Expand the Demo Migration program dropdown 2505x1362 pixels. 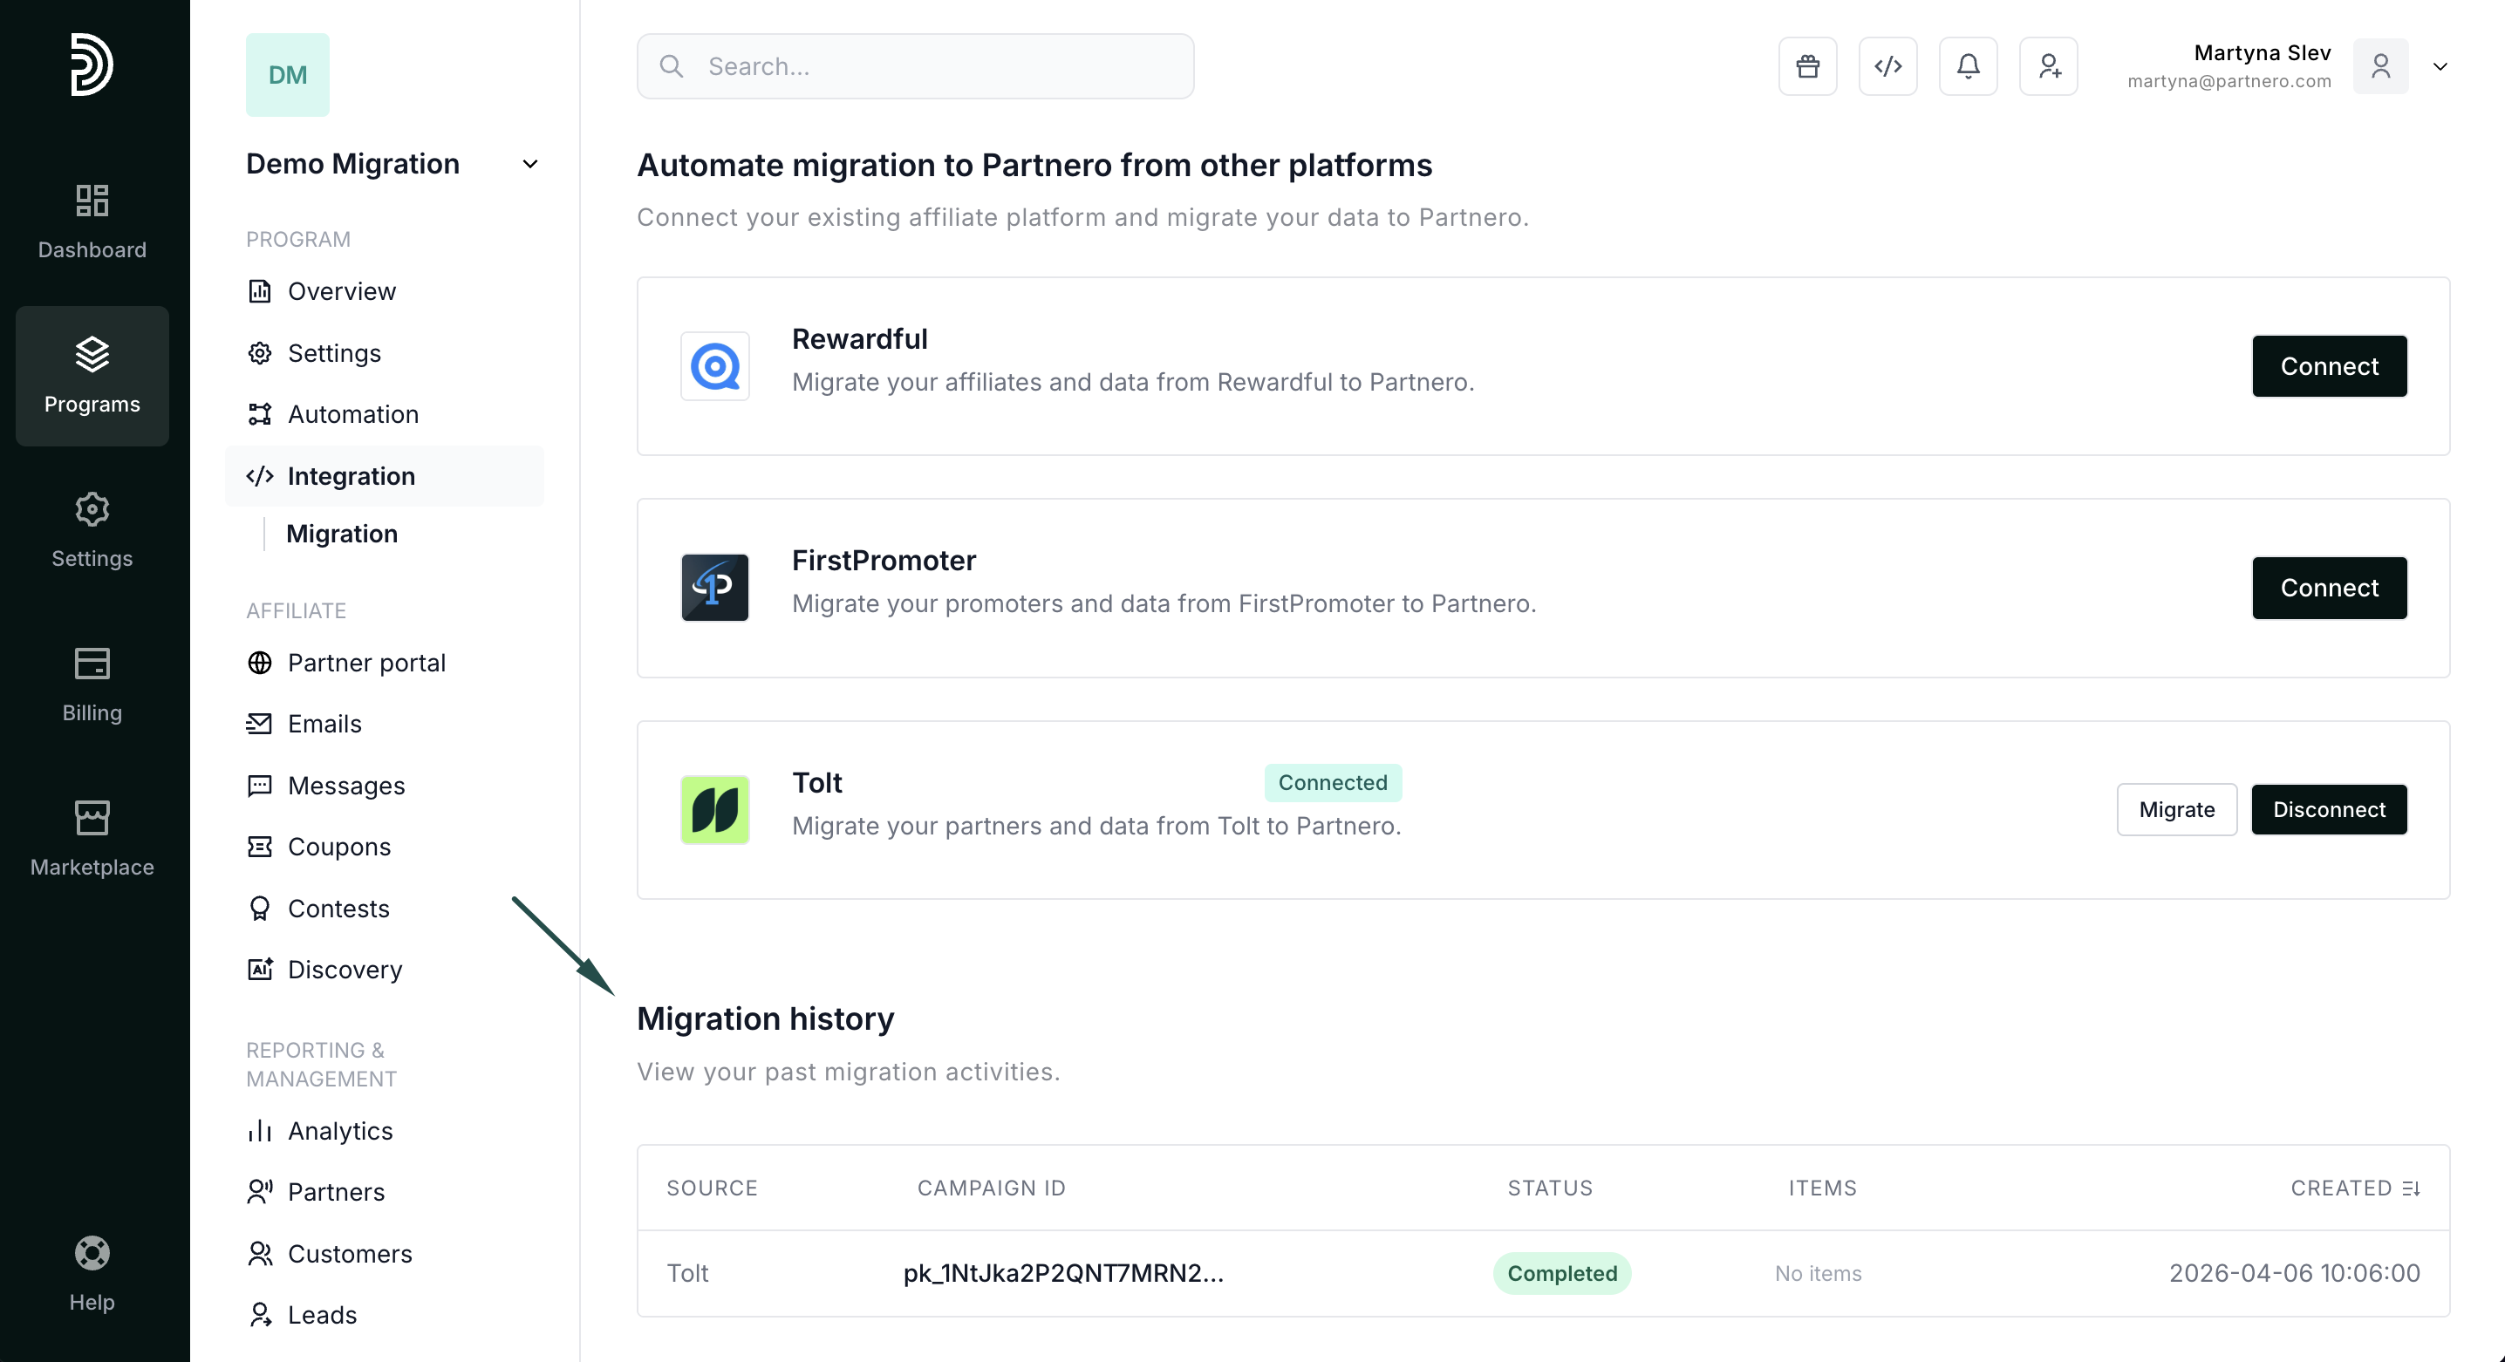530,164
